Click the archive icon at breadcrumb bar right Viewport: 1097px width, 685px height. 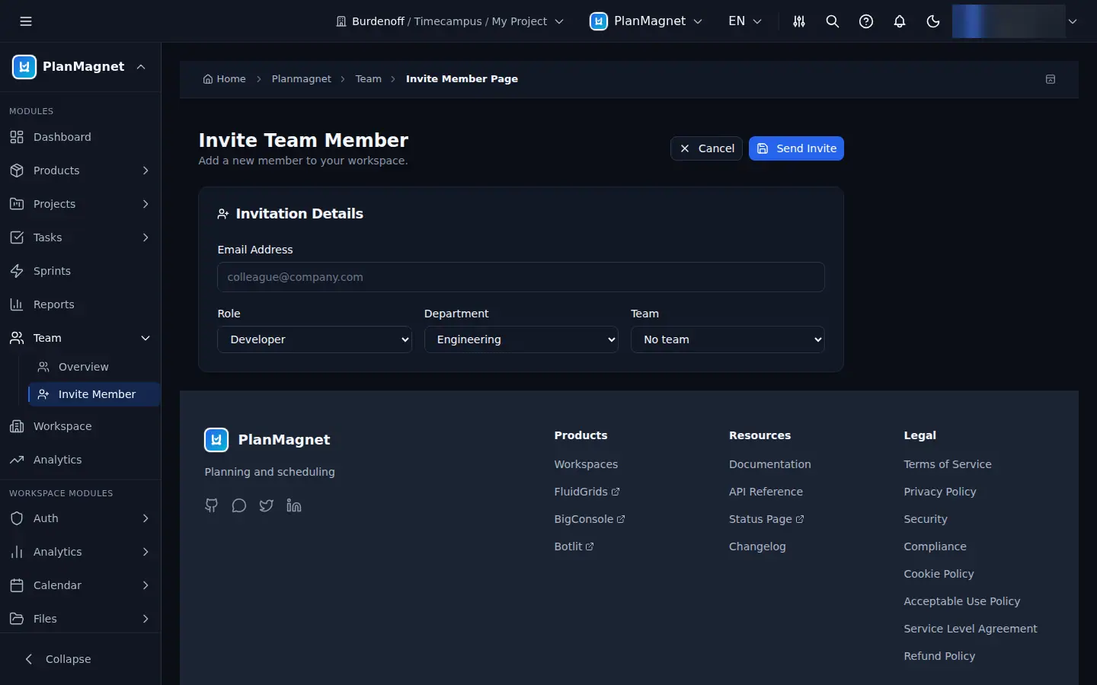click(1051, 79)
